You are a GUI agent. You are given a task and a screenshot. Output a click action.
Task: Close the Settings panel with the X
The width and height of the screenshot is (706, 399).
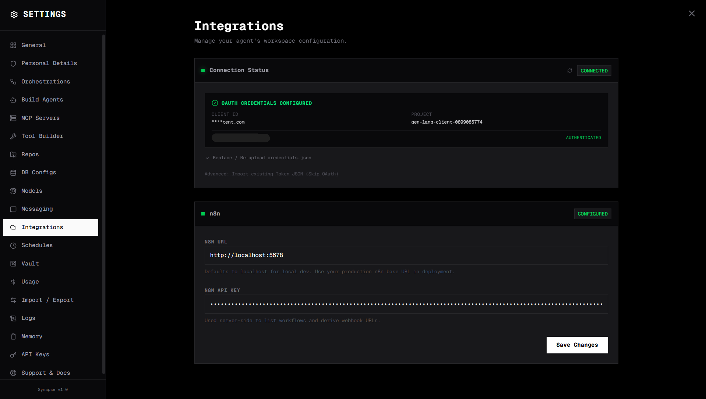point(692,14)
